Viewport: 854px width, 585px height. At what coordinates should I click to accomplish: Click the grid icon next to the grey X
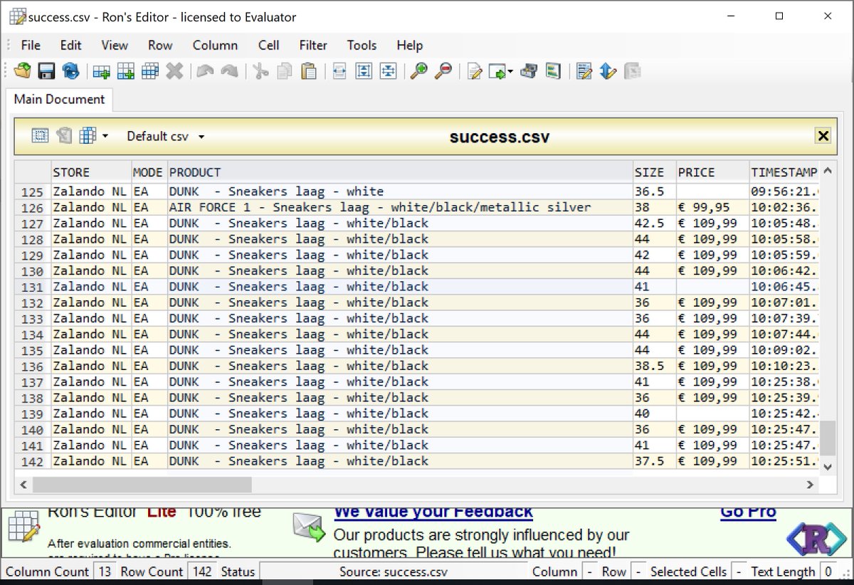tap(149, 71)
